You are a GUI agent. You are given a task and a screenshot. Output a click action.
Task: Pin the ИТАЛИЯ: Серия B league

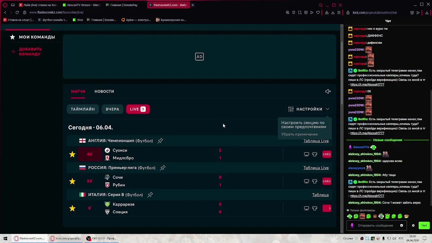click(x=150, y=195)
